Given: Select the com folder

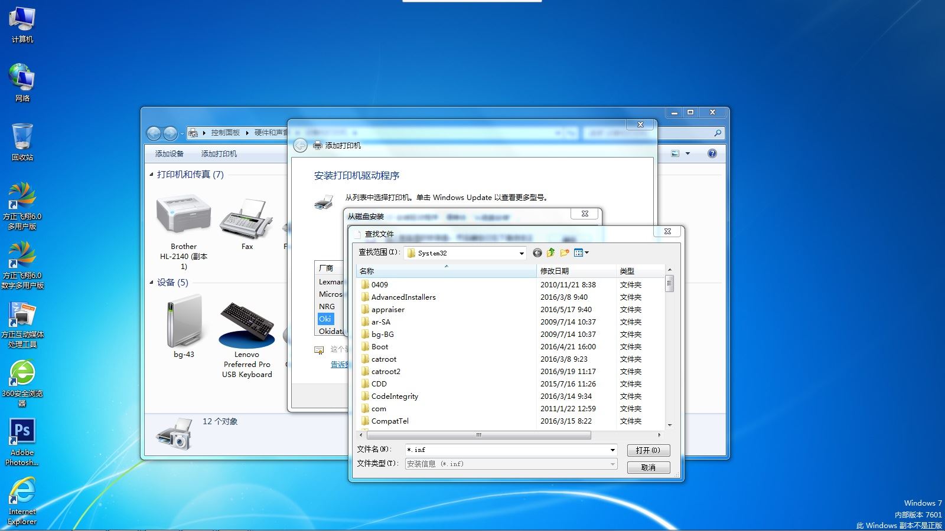Looking at the screenshot, I should pyautogui.click(x=379, y=408).
